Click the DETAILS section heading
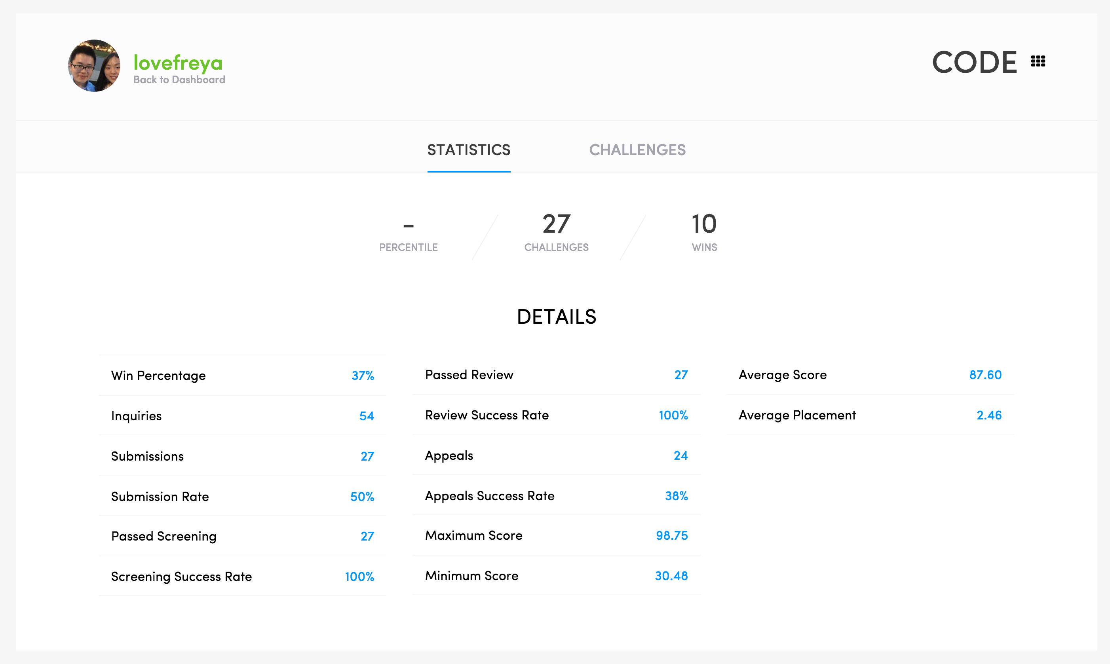This screenshot has width=1110, height=664. coord(556,316)
